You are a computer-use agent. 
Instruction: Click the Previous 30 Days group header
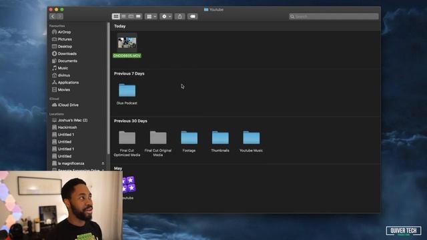coord(131,121)
